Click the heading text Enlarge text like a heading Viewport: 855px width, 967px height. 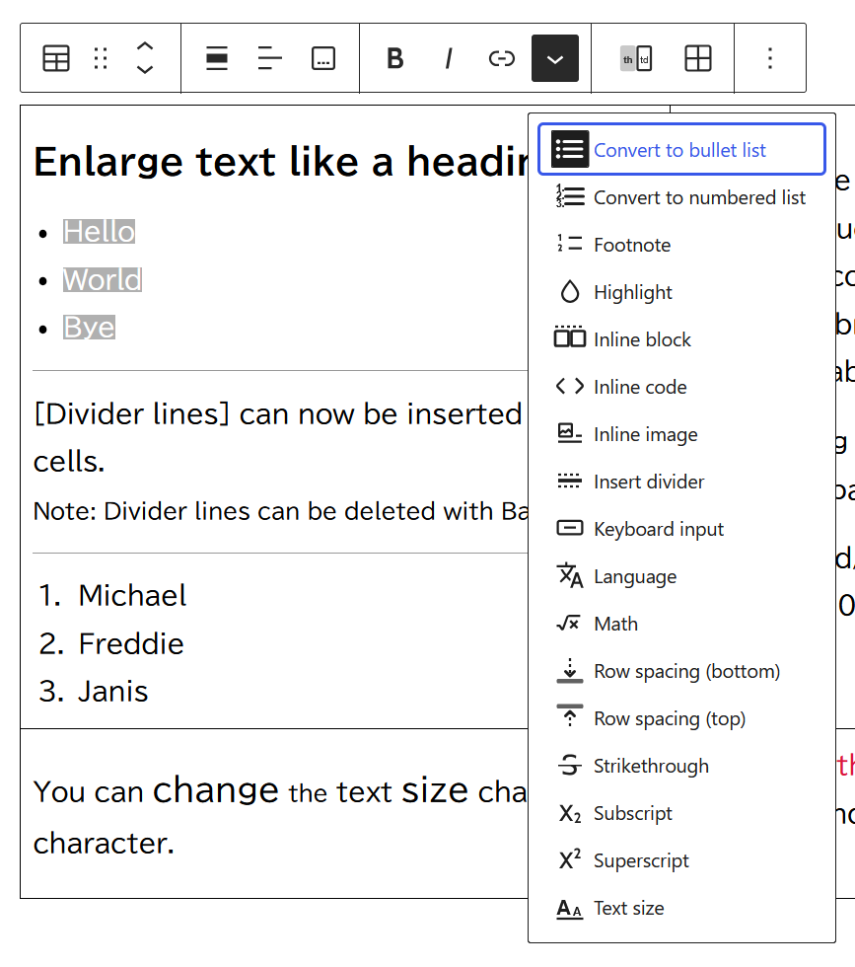(x=280, y=162)
